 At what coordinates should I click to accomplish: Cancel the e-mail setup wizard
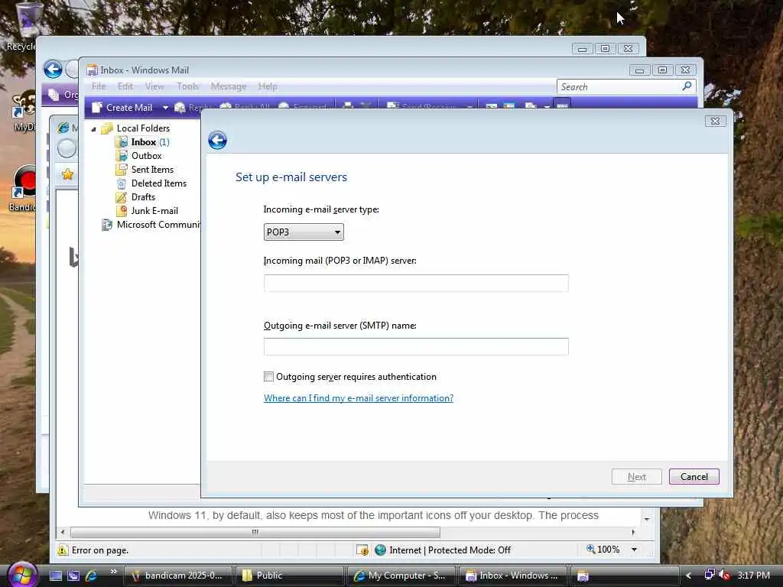click(x=694, y=477)
